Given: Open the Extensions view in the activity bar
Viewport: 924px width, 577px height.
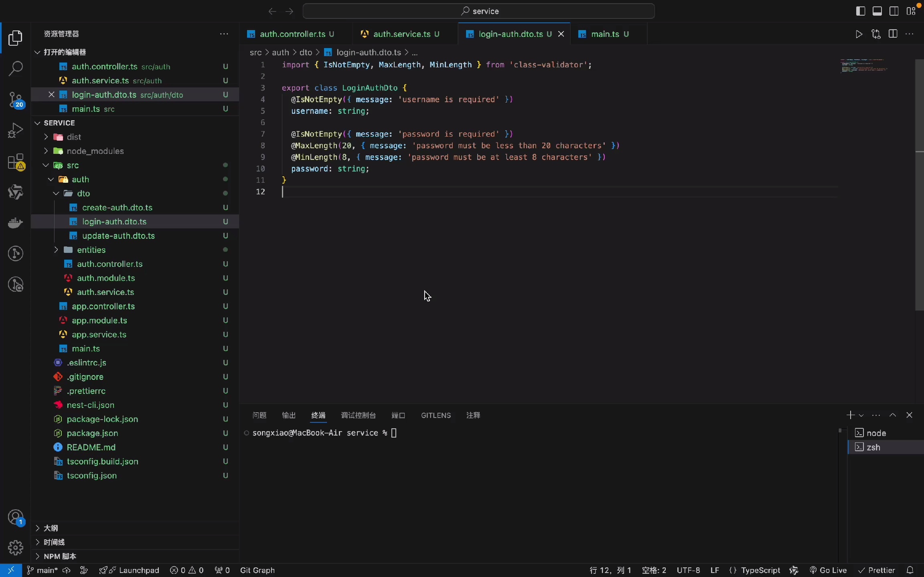Looking at the screenshot, I should 16,162.
